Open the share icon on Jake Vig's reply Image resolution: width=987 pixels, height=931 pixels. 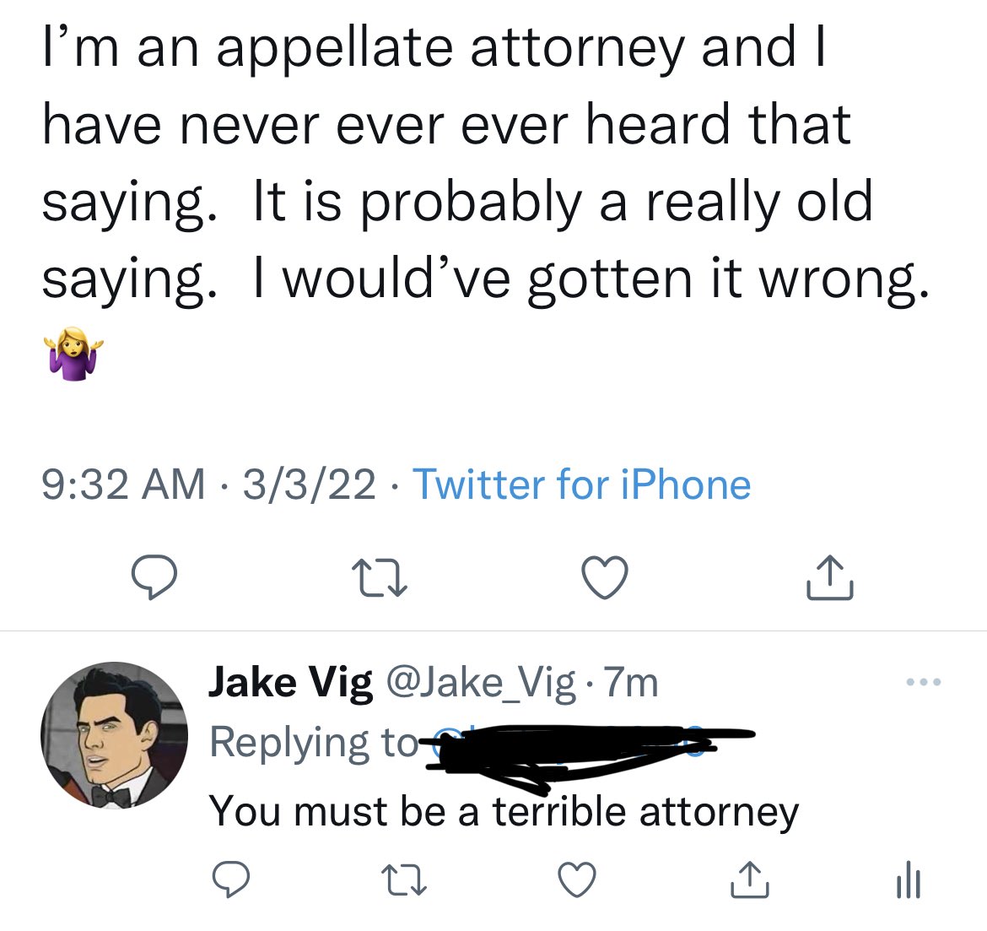coord(749,882)
